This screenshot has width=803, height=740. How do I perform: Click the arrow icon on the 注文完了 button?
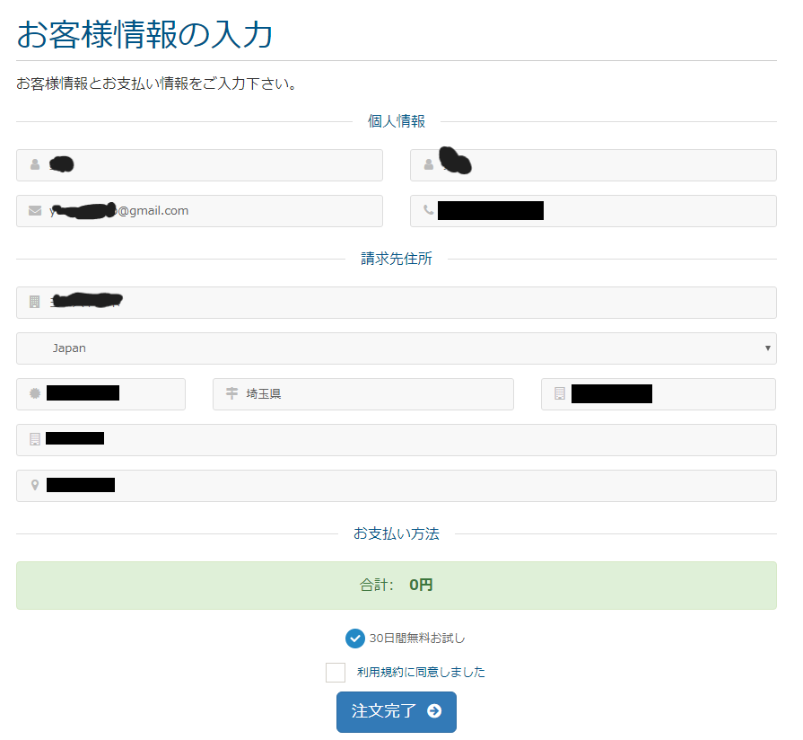point(434,711)
